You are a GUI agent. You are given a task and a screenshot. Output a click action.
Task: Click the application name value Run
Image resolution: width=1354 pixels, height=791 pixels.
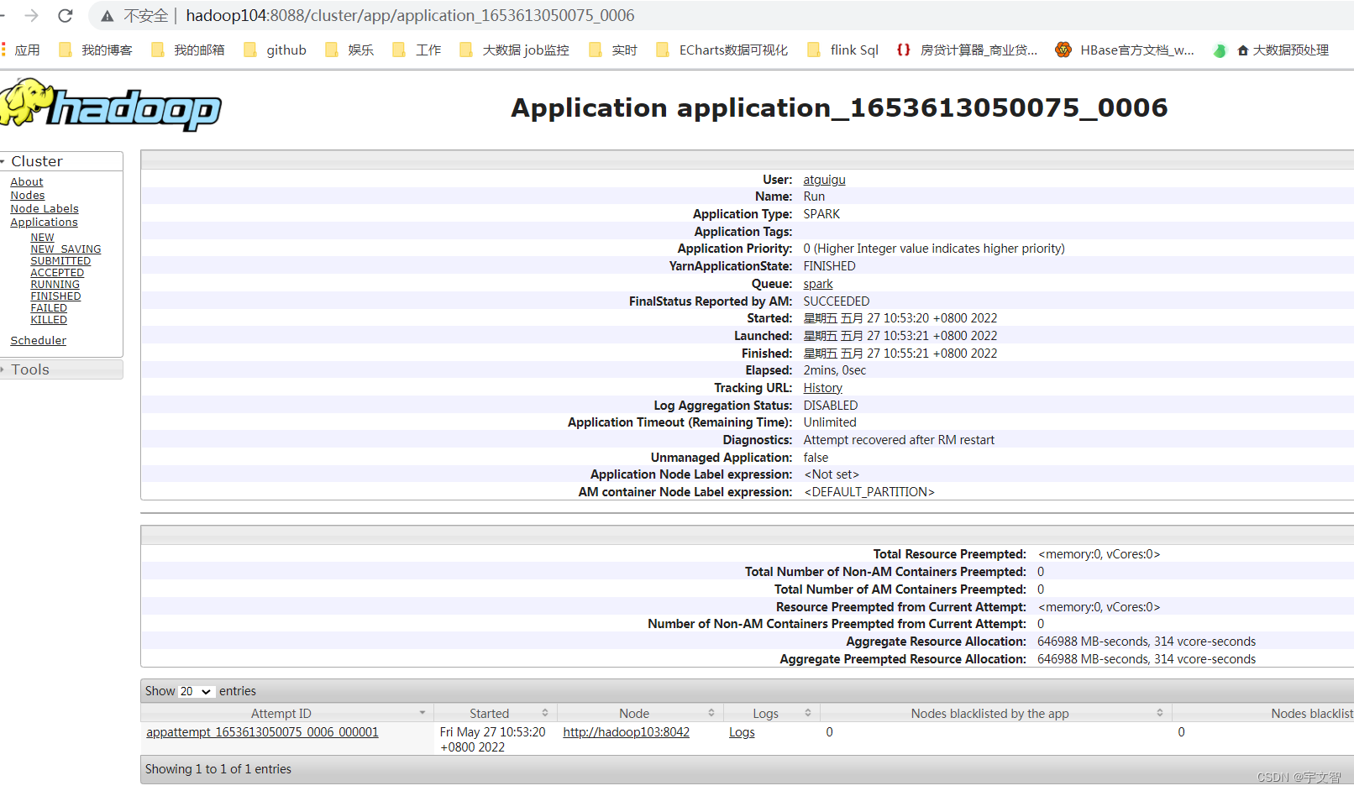pos(814,196)
